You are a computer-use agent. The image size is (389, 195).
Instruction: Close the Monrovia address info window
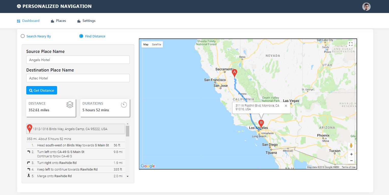(286, 106)
